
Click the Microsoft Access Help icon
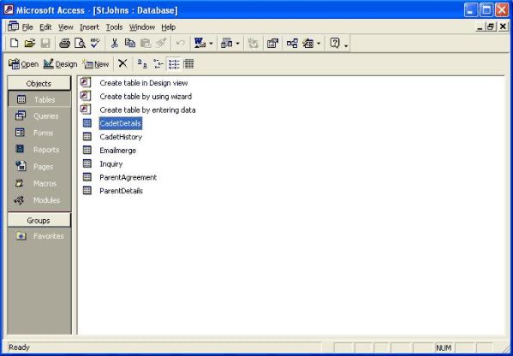tap(335, 43)
